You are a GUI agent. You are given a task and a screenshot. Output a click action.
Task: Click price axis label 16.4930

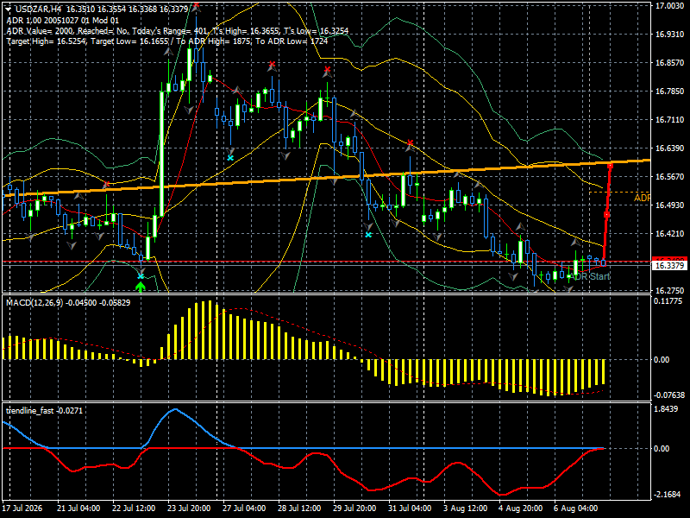pos(670,205)
